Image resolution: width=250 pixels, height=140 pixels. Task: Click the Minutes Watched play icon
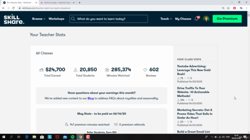point(107,70)
